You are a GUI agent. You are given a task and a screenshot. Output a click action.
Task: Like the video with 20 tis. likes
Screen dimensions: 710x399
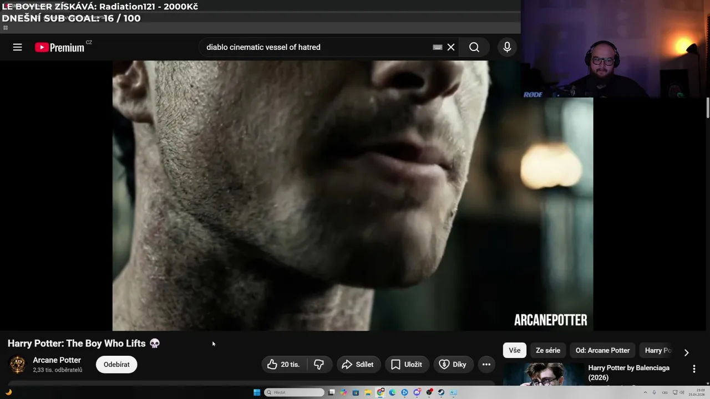click(283, 364)
